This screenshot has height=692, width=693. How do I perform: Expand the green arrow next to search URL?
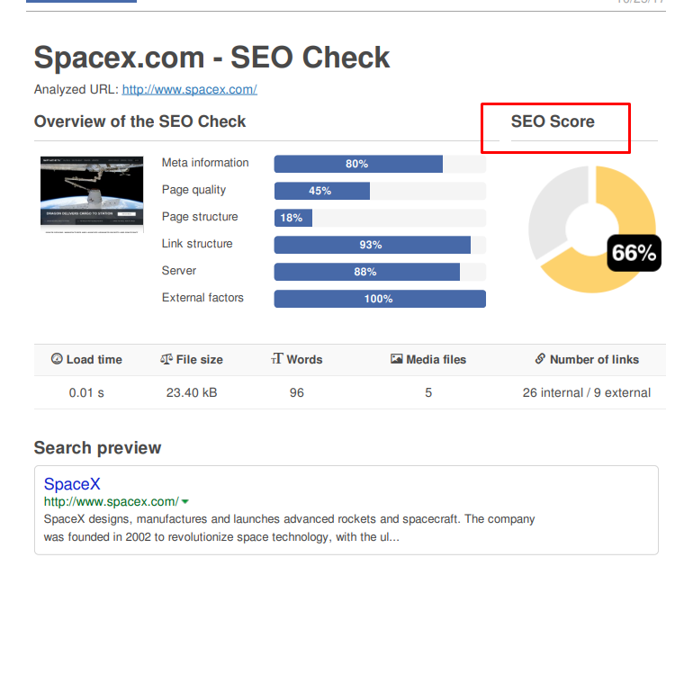point(185,502)
